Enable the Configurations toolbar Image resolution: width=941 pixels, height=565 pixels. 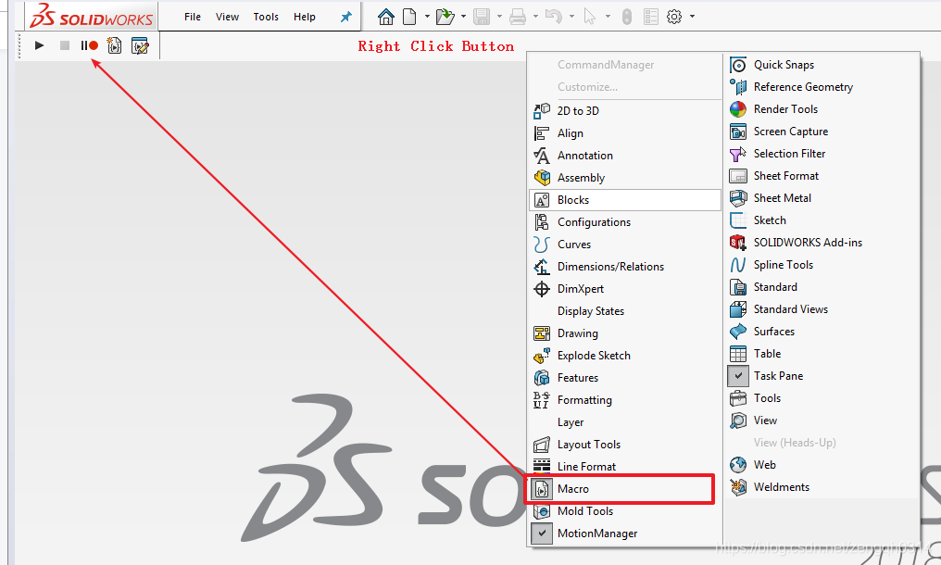tap(625, 222)
